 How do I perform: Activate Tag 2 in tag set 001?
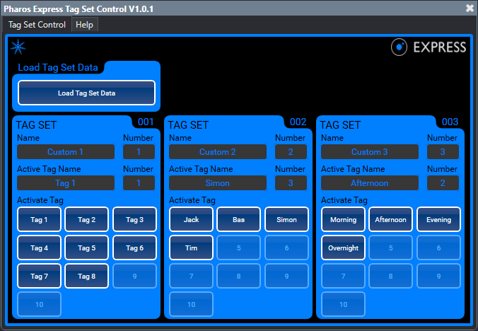[x=86, y=219]
